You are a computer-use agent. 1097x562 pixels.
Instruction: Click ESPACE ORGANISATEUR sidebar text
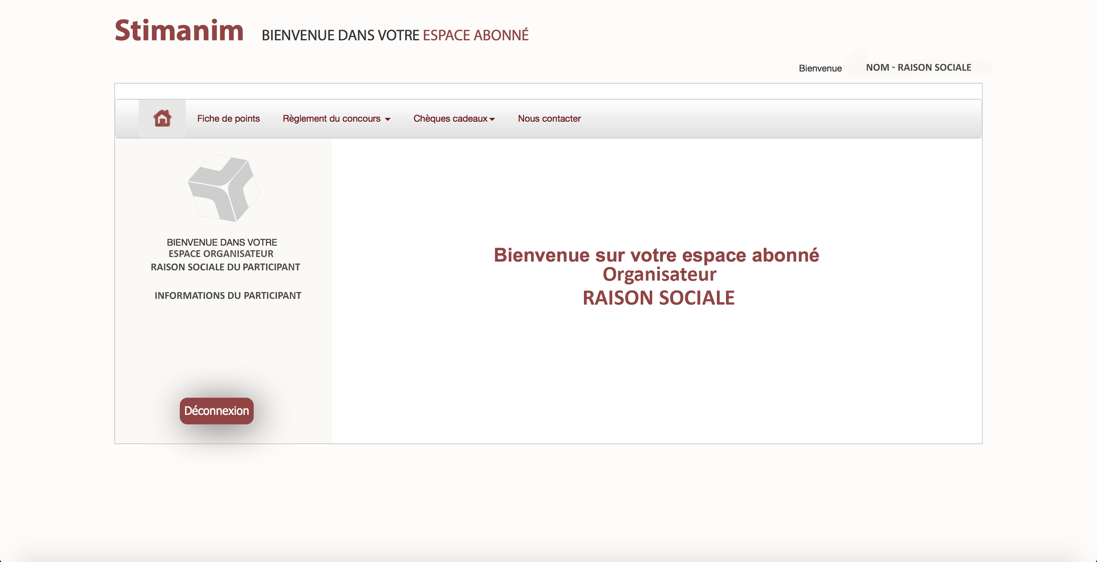[x=221, y=254]
